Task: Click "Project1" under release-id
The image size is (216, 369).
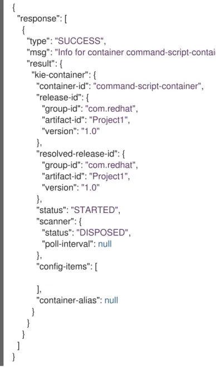Action: point(110,120)
